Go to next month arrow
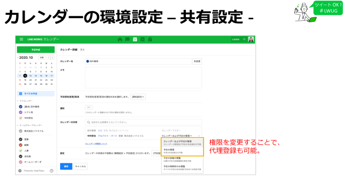The width and height of the screenshot is (345, 179). [x=52, y=58]
